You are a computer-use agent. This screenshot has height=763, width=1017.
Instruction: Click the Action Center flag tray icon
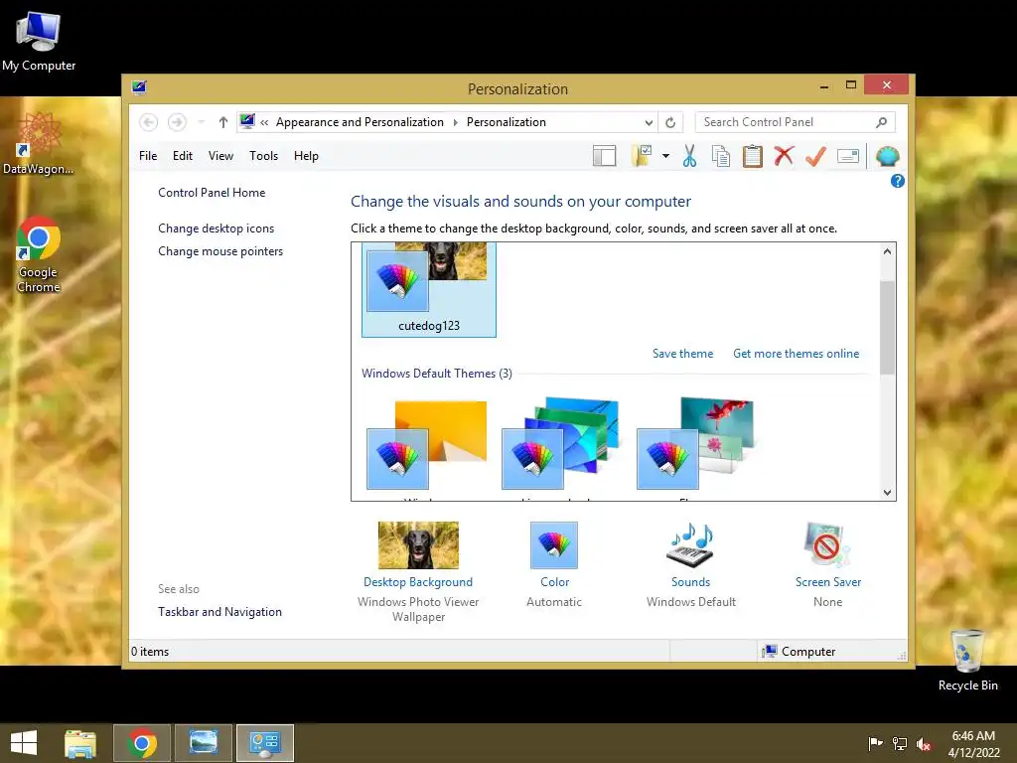[x=874, y=743]
